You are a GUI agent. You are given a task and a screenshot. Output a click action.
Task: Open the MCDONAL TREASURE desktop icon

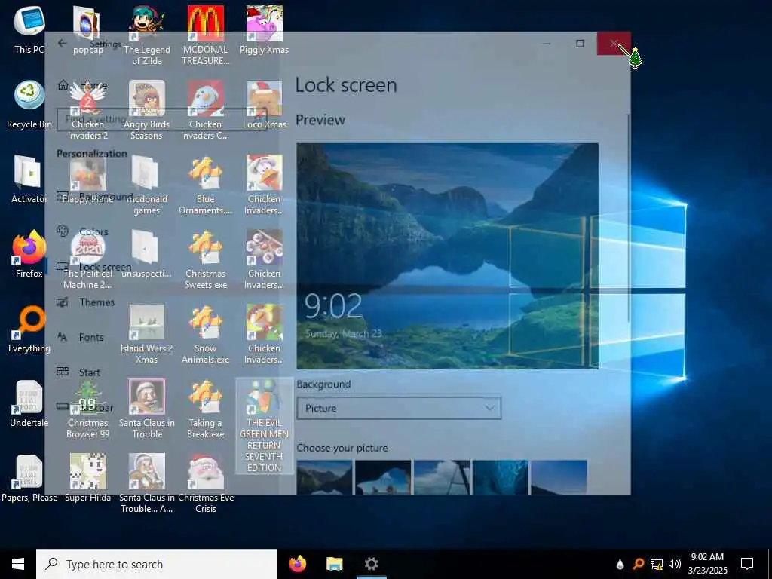[x=206, y=35]
